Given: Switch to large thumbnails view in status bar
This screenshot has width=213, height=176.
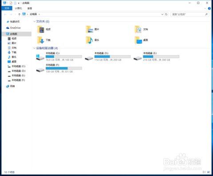Looking at the screenshot, I should coord(209,172).
